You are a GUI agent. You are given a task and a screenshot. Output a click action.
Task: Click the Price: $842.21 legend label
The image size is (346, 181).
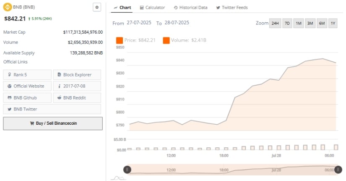click(140, 40)
